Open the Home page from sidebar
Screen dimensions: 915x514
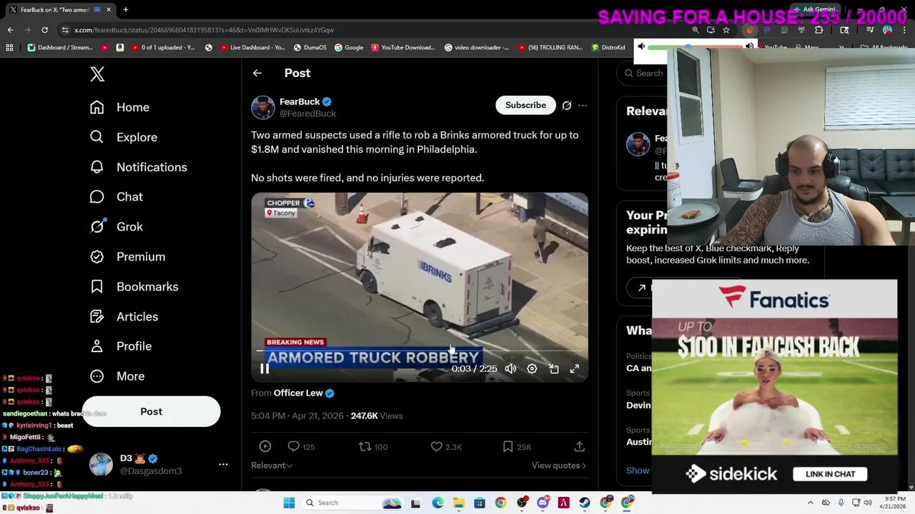[119, 107]
